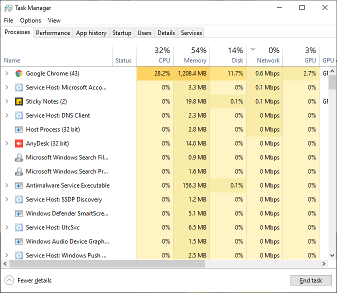This screenshot has width=337, height=293.
Task: Sort by the Memory column header
Action: click(x=191, y=55)
